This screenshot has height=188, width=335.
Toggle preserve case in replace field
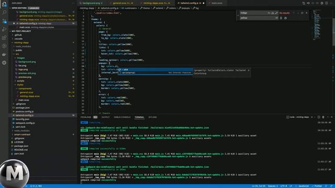pyautogui.click(x=276, y=18)
